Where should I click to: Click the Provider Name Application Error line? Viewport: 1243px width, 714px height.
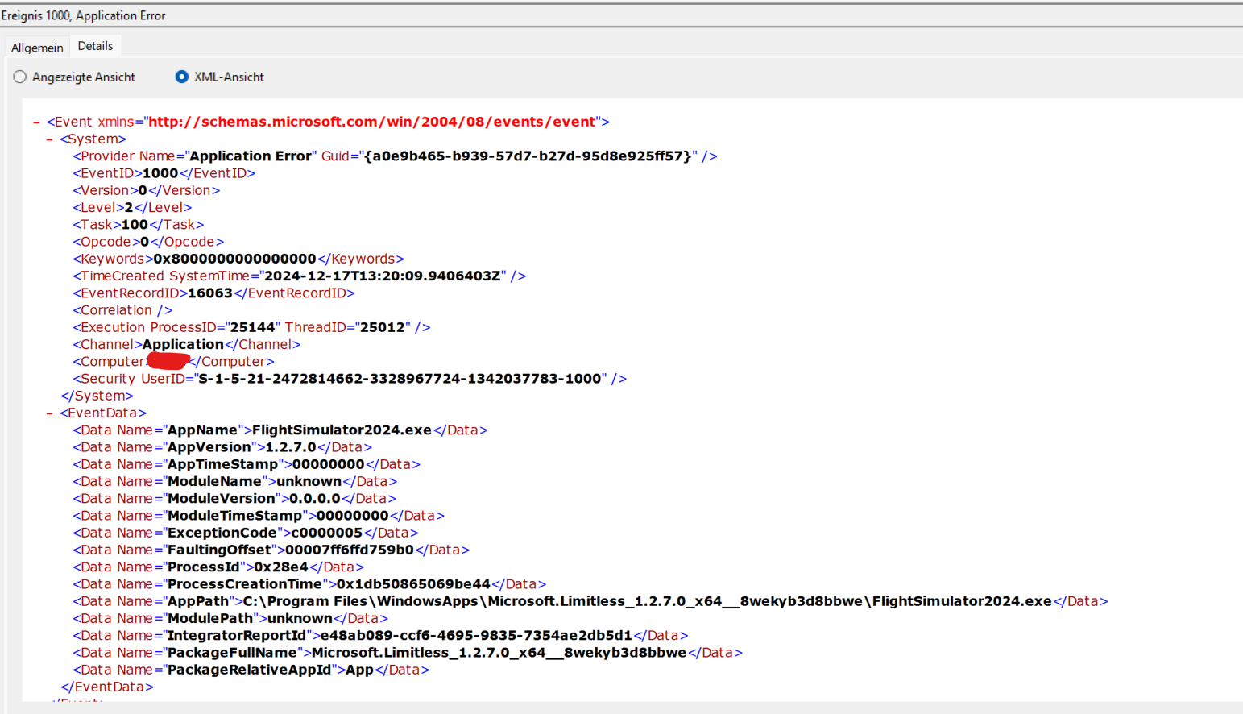pos(395,156)
